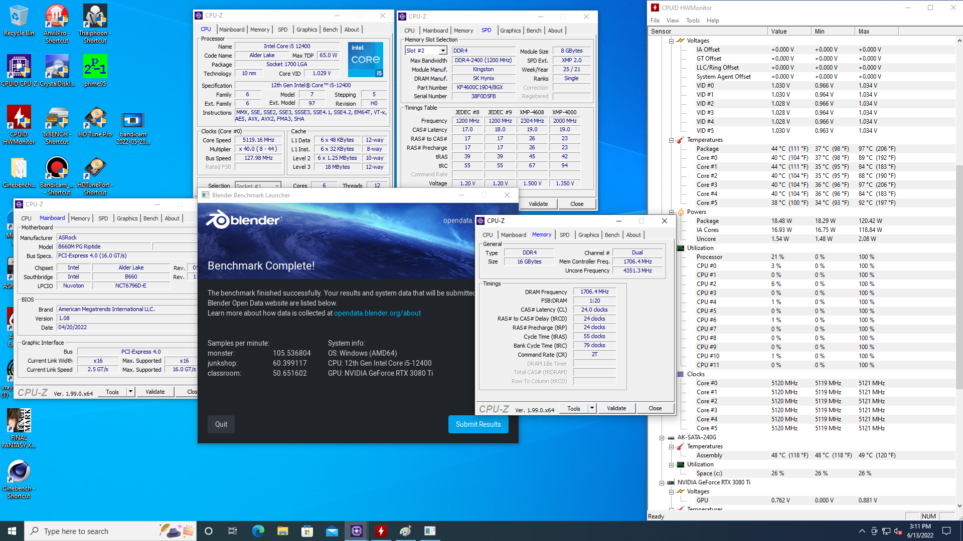
Task: Collapse AK-SATA-240G device node
Action: (x=662, y=438)
